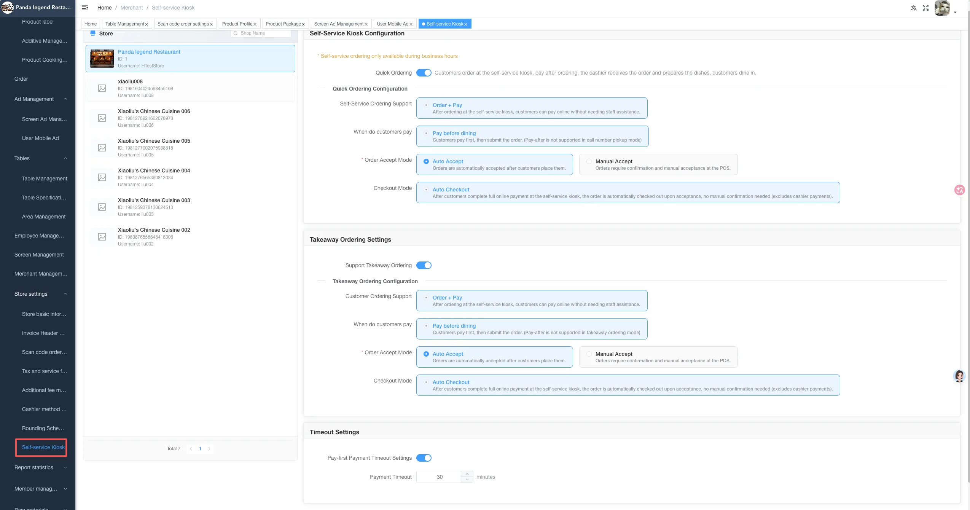Expand the Report statistics menu

(x=41, y=467)
